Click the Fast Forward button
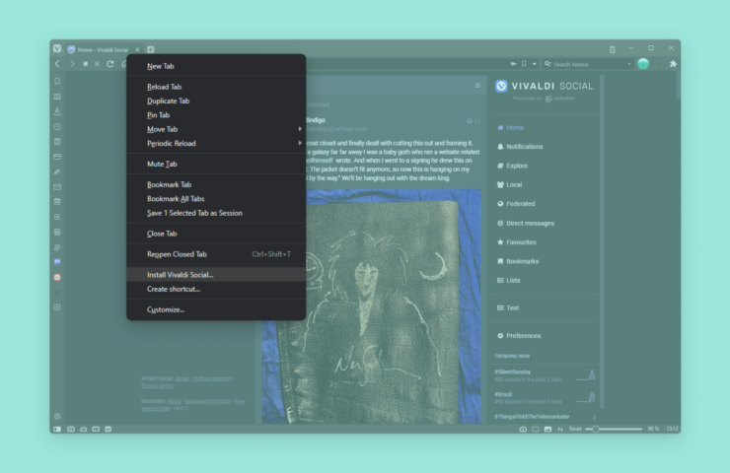Viewport: 730px width, 473px height. tap(97, 64)
